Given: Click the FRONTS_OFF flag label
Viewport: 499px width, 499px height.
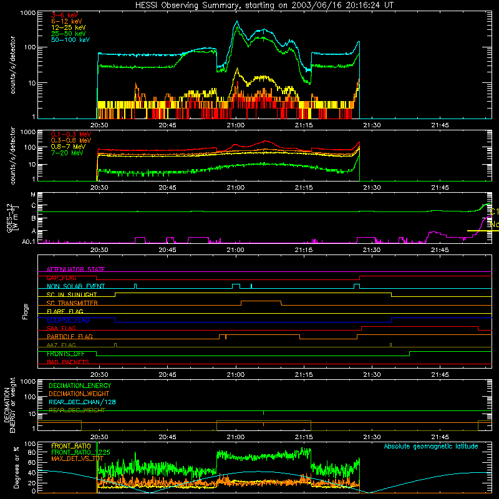Looking at the screenshot, I should pos(65,354).
